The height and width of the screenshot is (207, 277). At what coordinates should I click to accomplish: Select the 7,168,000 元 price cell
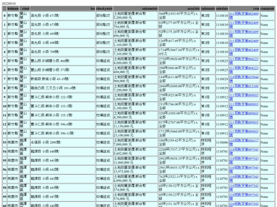pos(135,52)
